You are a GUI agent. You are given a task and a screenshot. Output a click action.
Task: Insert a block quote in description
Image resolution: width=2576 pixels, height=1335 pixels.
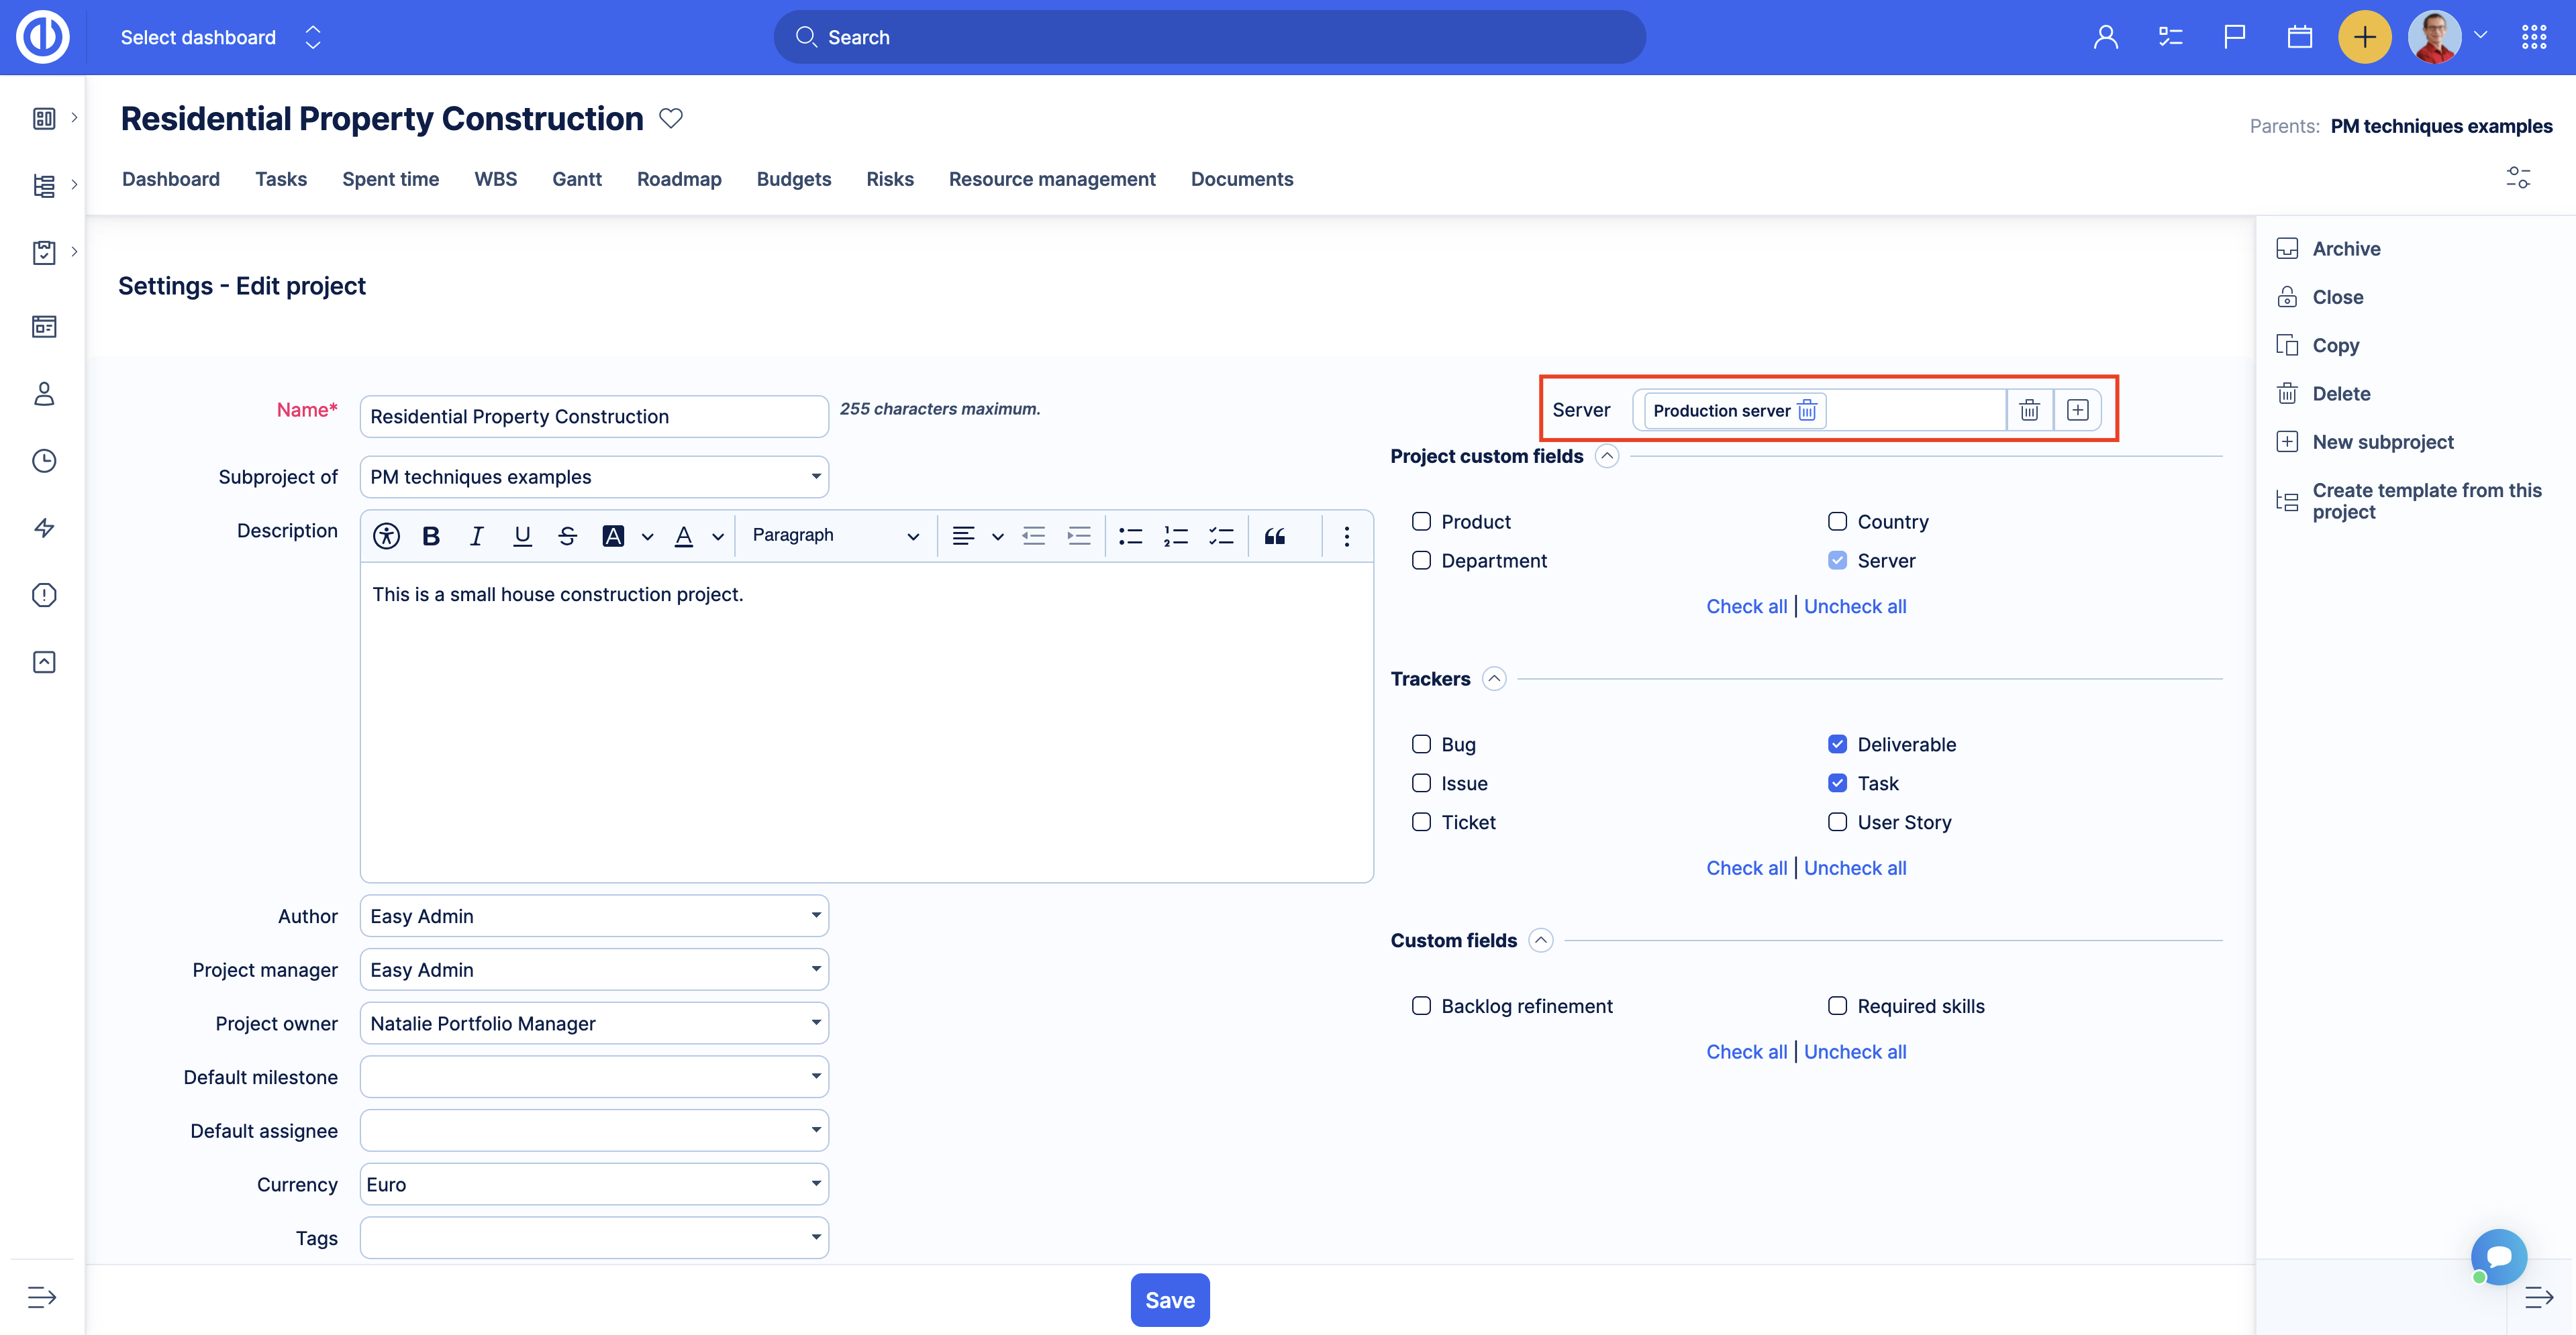(x=1274, y=535)
